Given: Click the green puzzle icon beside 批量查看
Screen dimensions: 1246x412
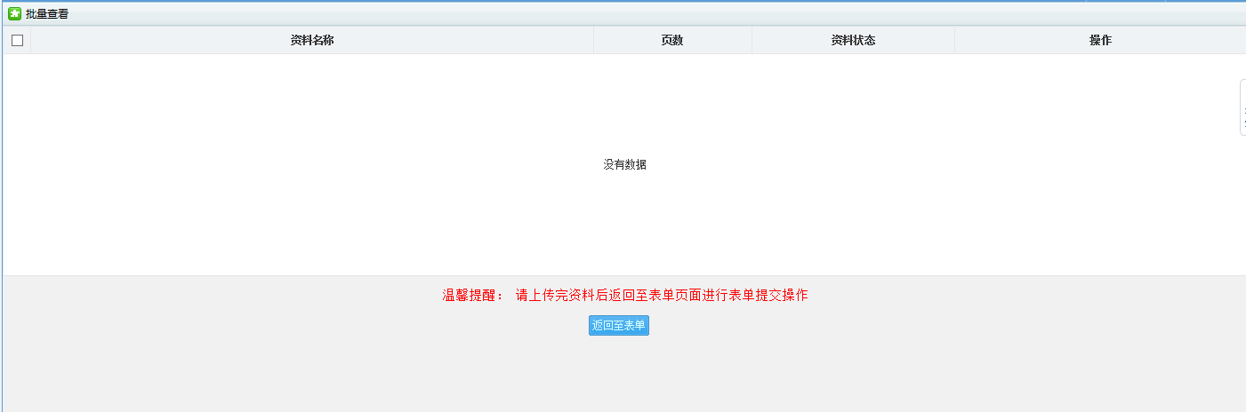Looking at the screenshot, I should 14,14.
